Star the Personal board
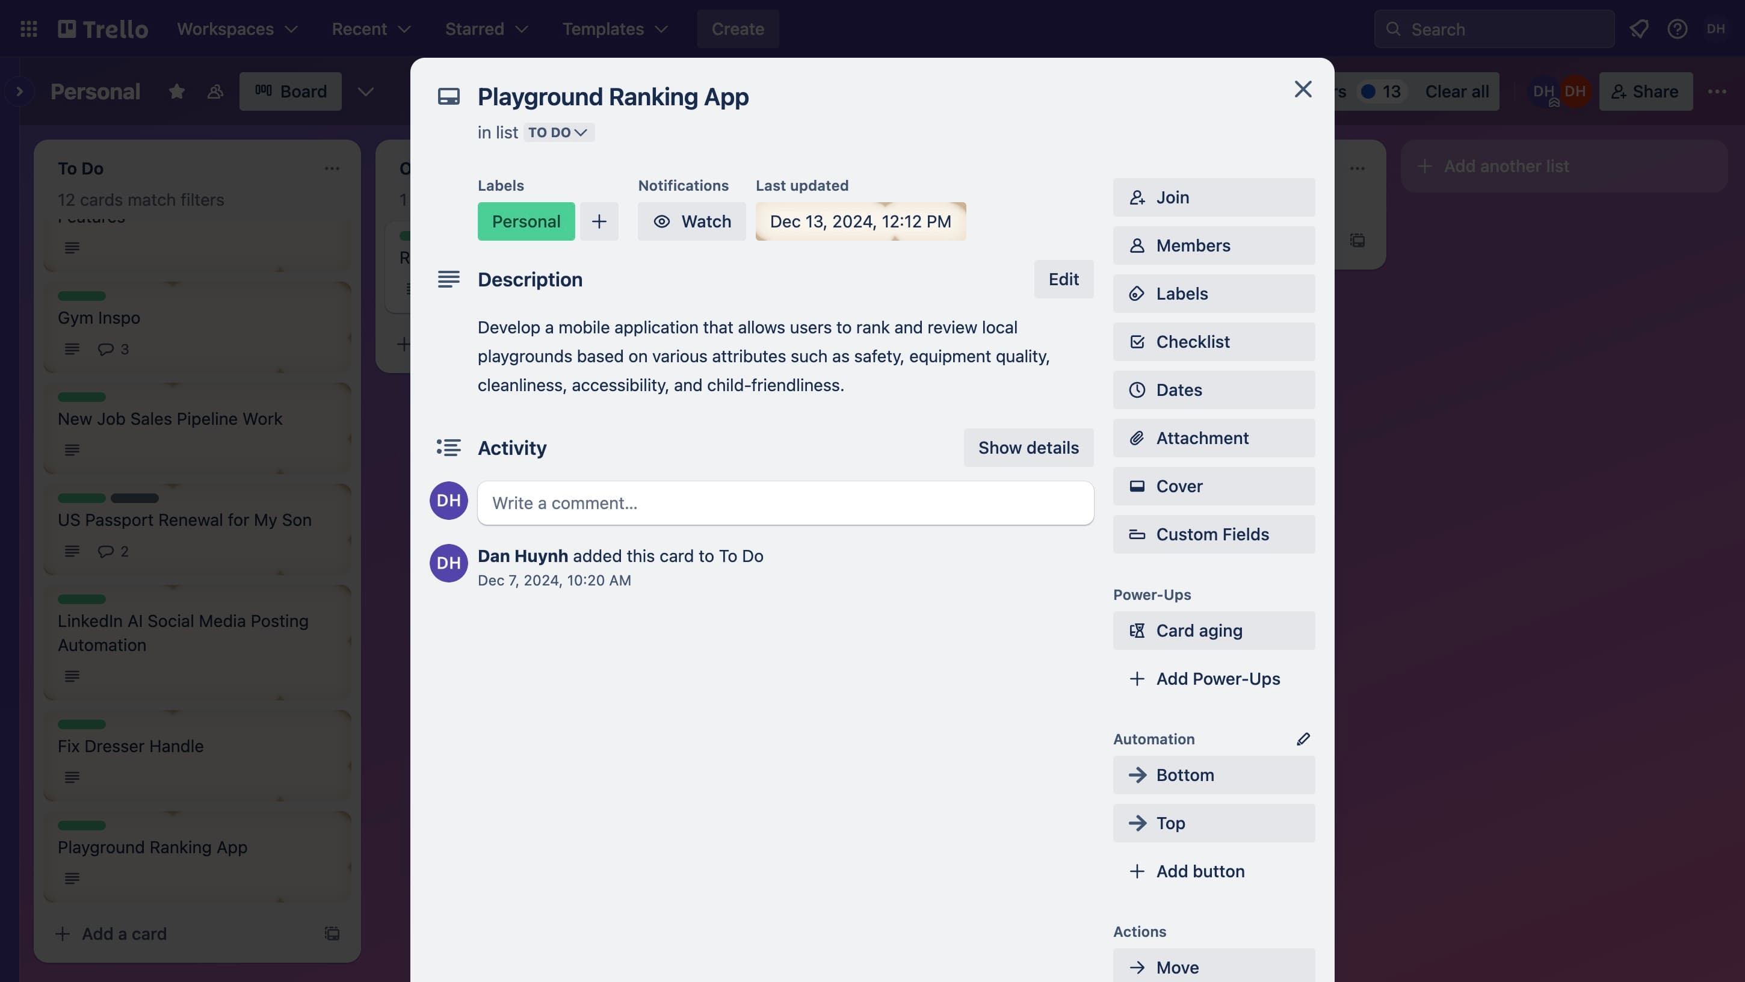This screenshot has height=982, width=1745. [x=177, y=91]
